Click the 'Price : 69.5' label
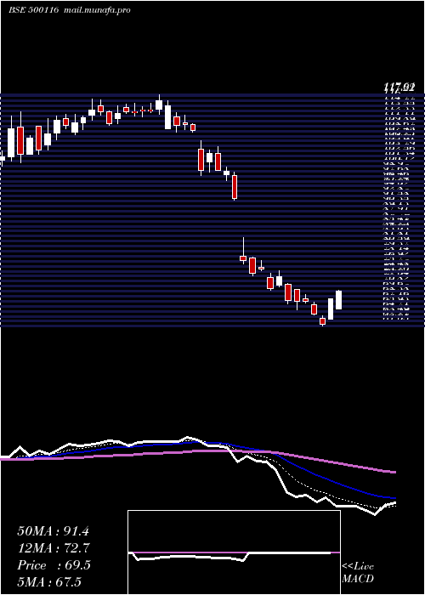The height and width of the screenshot is (595, 425). pyautogui.click(x=54, y=565)
